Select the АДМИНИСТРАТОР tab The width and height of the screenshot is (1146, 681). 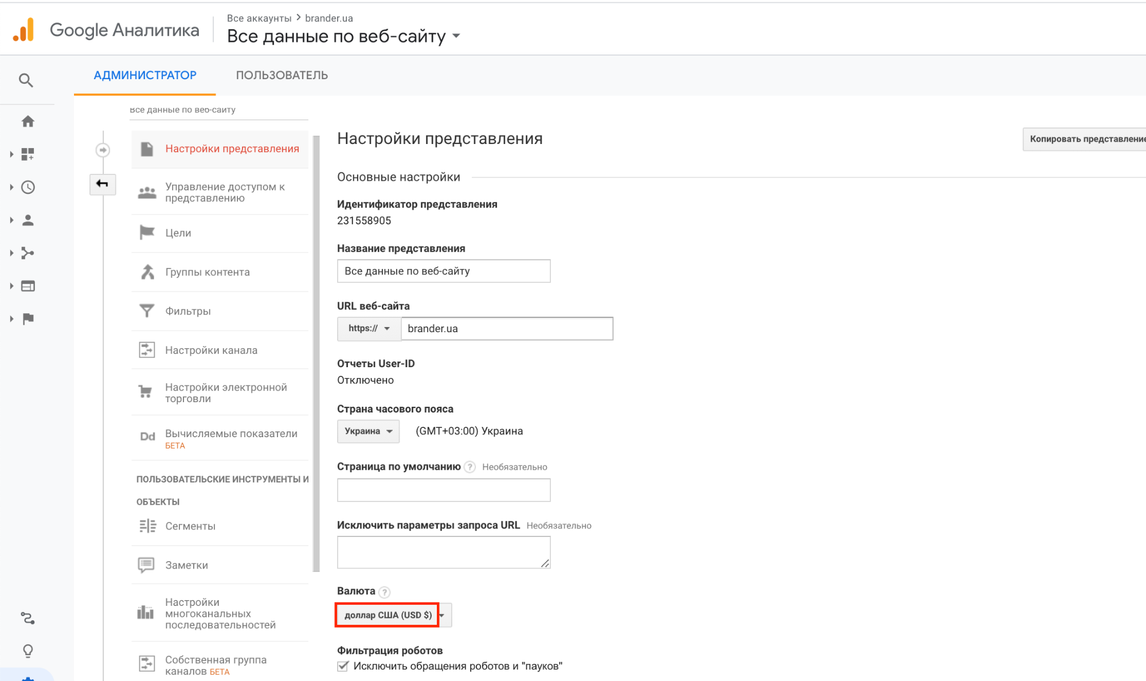tap(145, 75)
